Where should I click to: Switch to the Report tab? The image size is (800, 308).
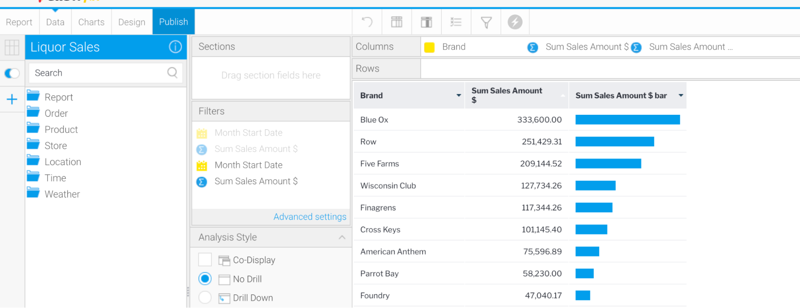19,22
